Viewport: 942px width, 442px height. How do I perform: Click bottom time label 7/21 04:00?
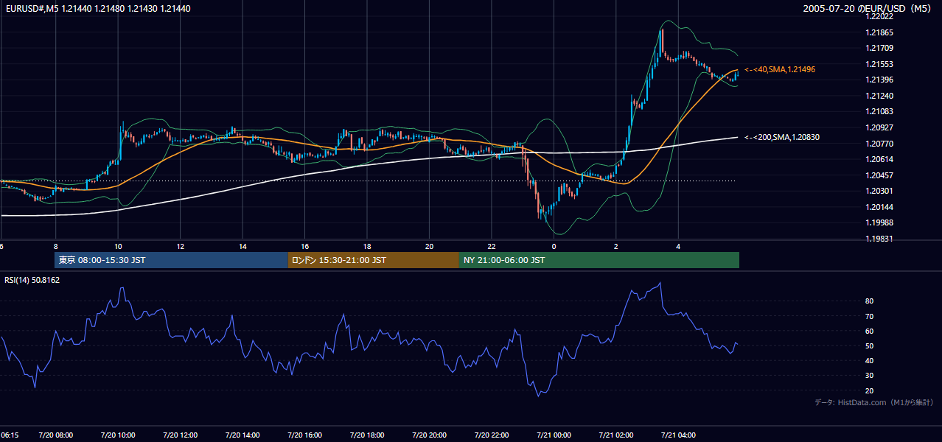tap(678, 435)
